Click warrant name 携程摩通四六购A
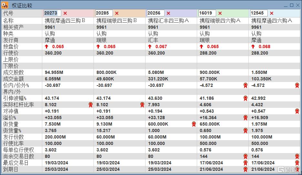302x175 pixels. (x=272, y=21)
